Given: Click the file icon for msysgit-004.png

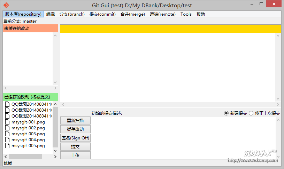Looking at the screenshot, I should [7, 140].
